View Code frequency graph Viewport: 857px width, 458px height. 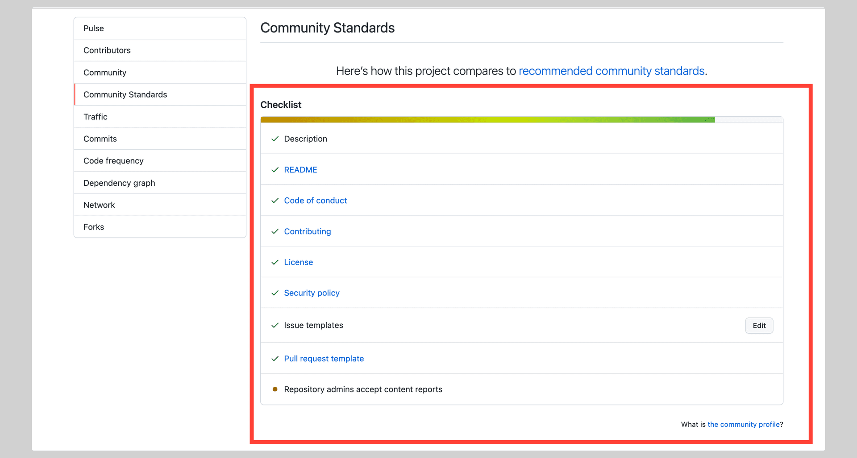[x=160, y=161]
